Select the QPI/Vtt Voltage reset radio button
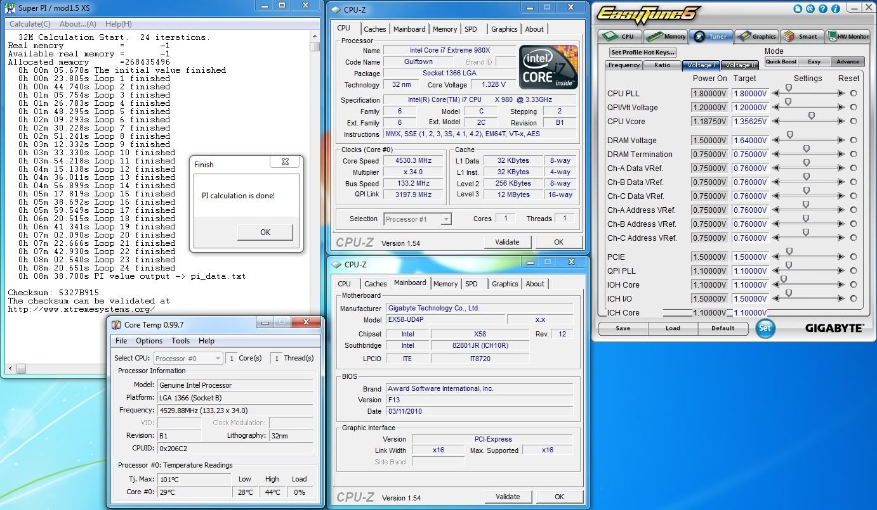Viewport: 877px width, 510px height. tap(854, 108)
